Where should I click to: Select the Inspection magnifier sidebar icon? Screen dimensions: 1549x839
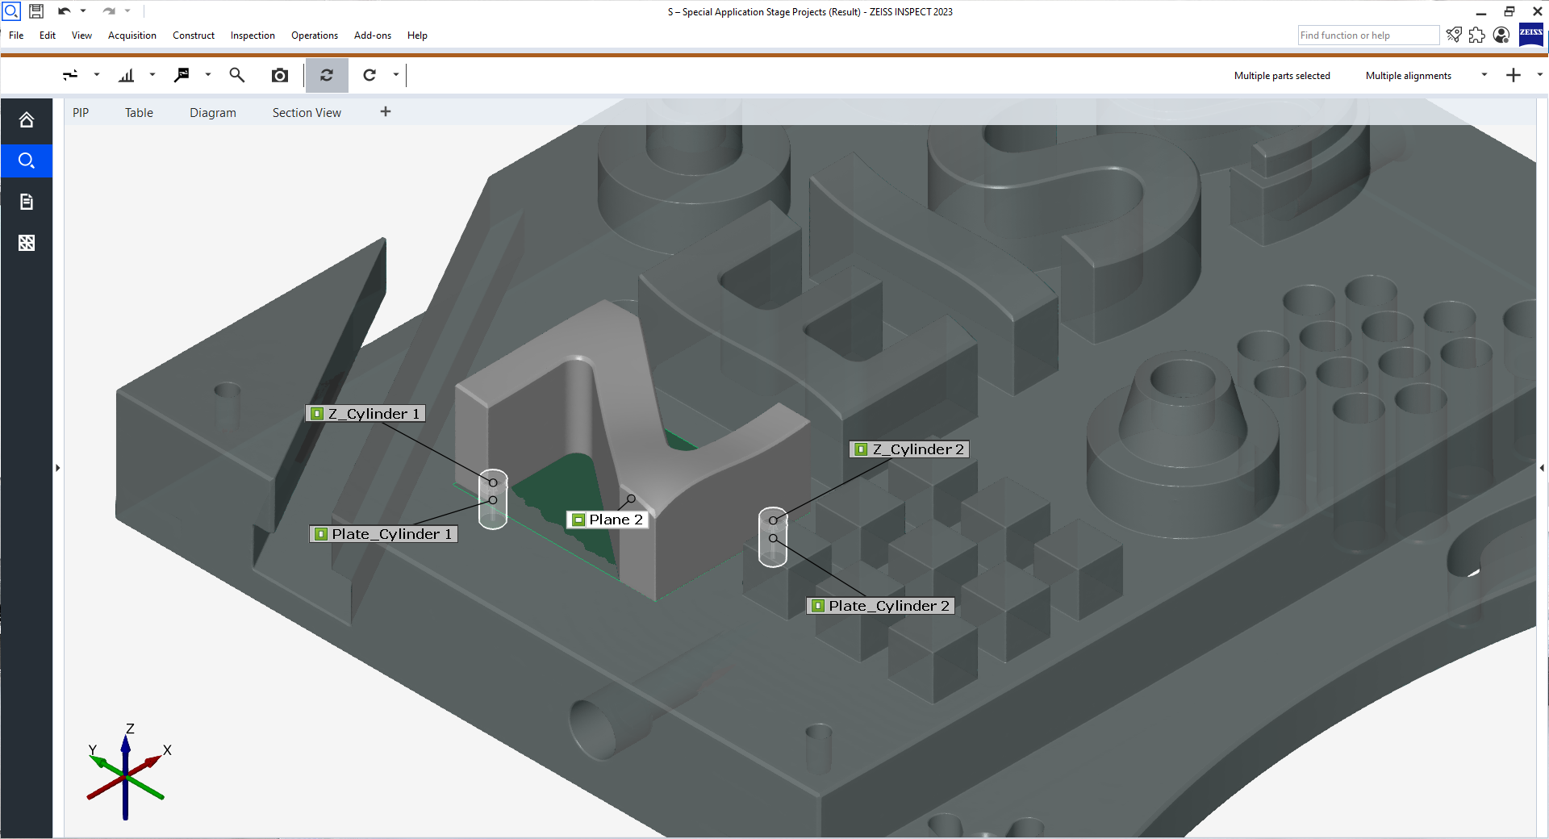[x=27, y=161]
